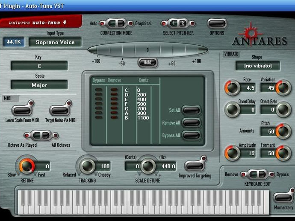The image size is (295, 221).
Task: Click the Pitch amount knob
Action: pos(283,131)
